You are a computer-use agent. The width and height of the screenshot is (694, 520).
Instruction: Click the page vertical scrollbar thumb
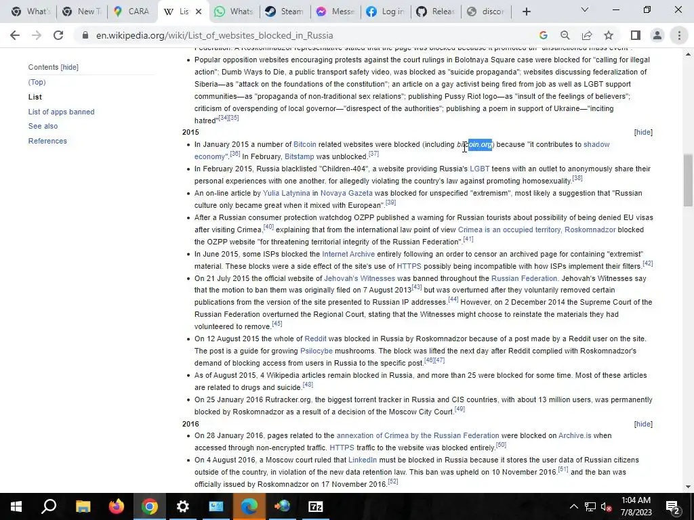point(687,180)
